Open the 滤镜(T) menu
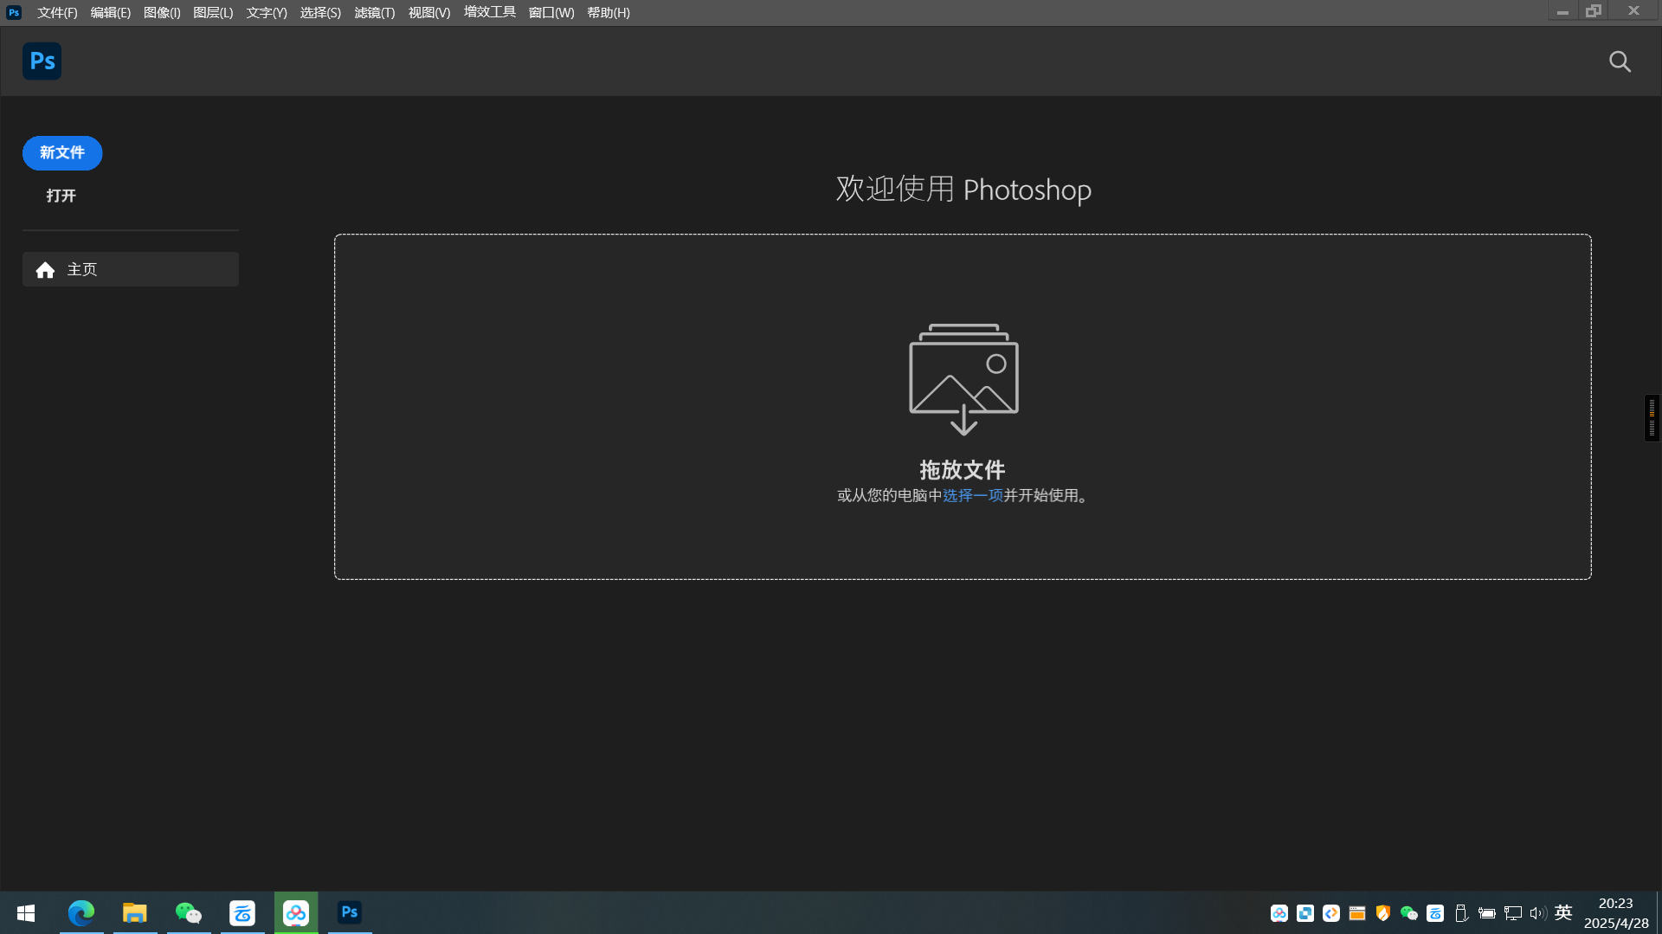Screen dimensions: 1662x934 click(x=375, y=13)
